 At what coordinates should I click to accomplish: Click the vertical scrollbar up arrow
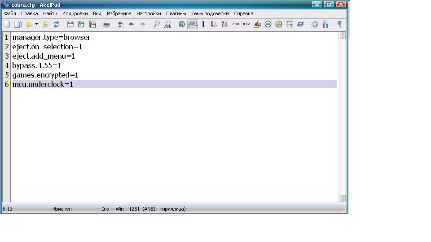pos(342,35)
